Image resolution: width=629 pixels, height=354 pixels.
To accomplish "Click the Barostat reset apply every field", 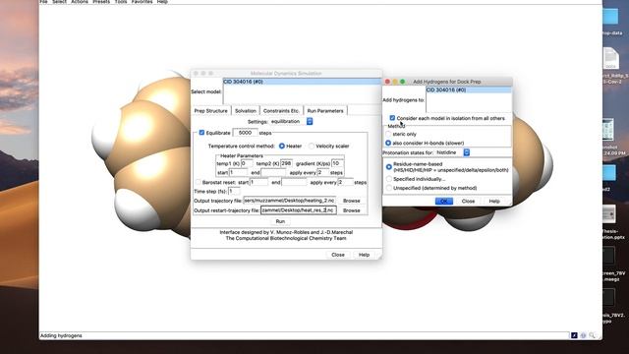I will pos(345,182).
